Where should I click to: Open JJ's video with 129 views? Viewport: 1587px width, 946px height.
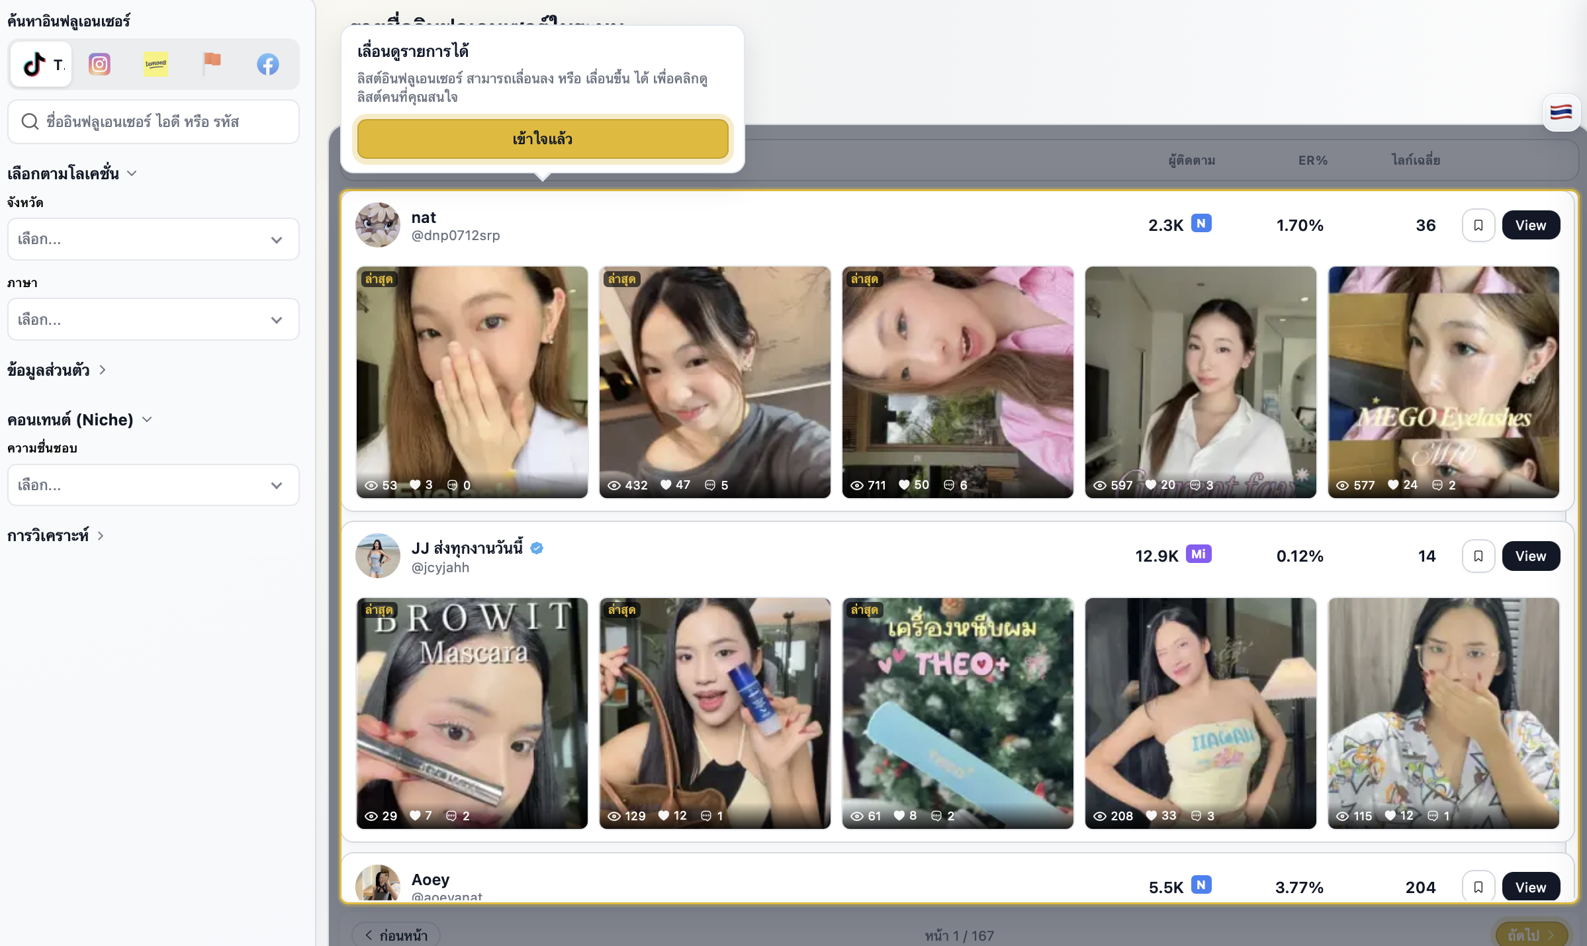(715, 713)
